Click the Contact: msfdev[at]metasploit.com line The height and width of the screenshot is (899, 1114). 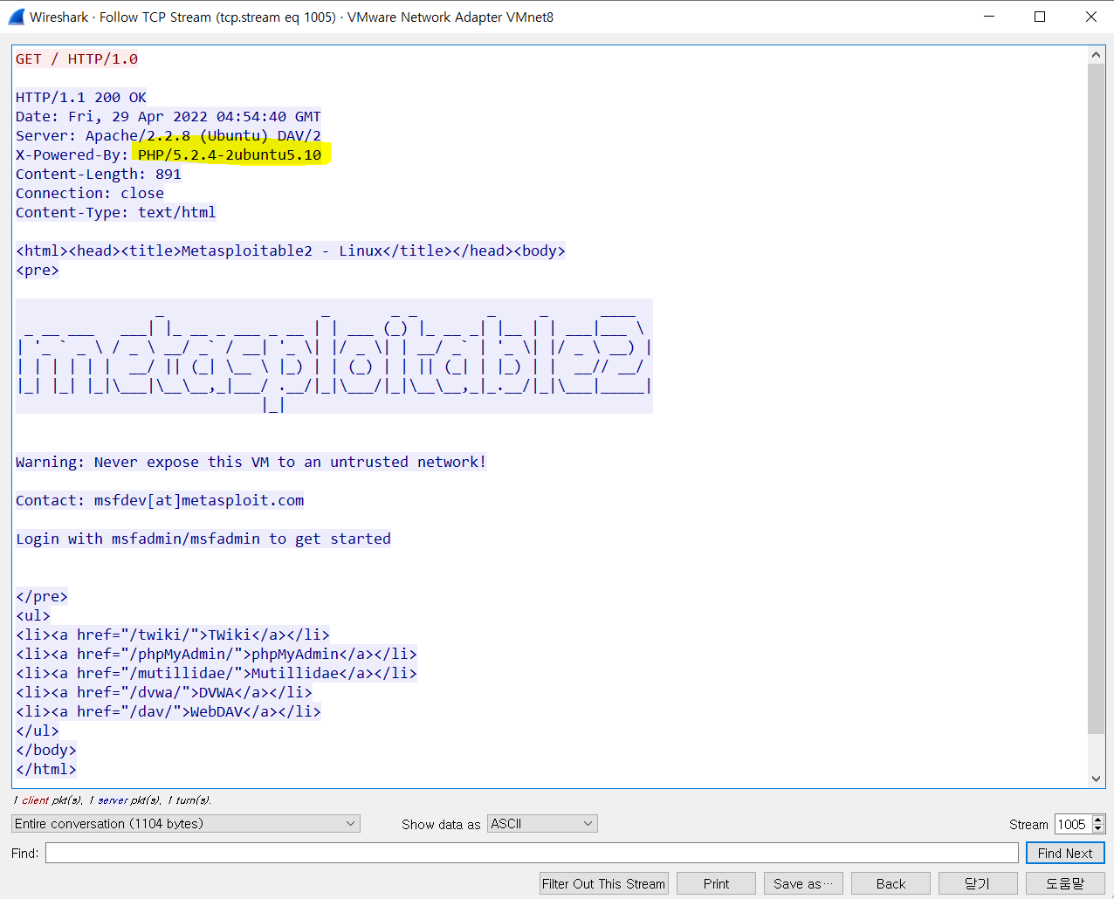[160, 500]
